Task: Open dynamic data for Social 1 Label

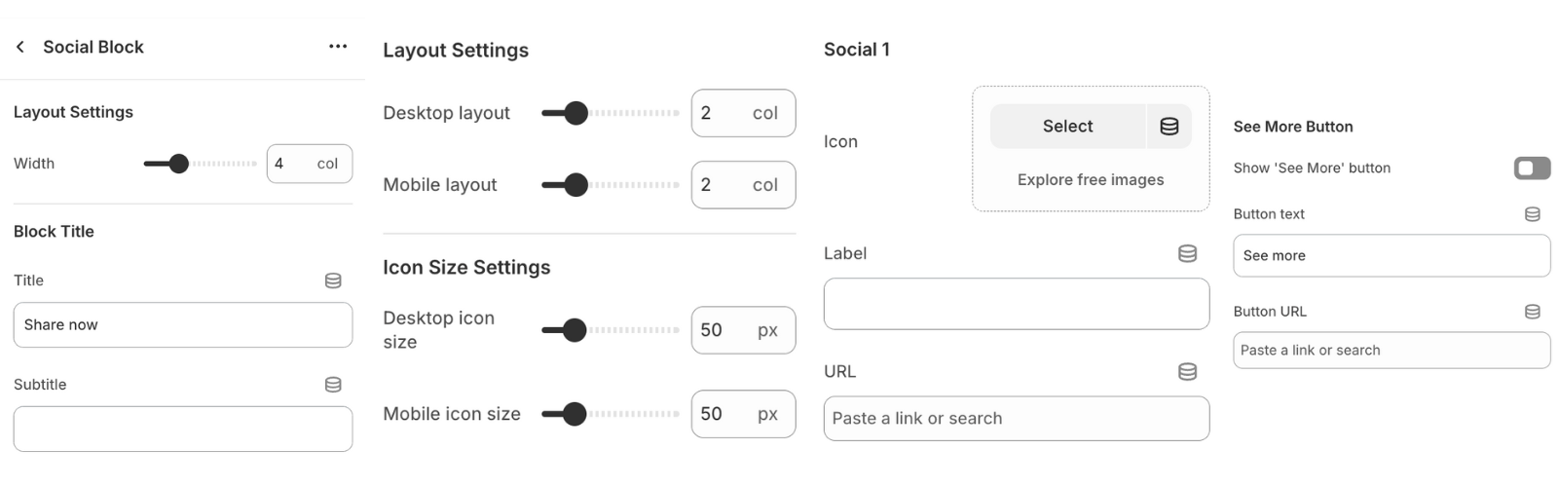Action: click(1187, 253)
